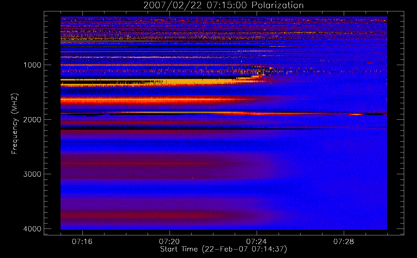Image resolution: width=417 pixels, height=258 pixels.
Task: Click the 'Start Time (22-Feb-07 07:14:37)' axis label
Action: (223, 249)
